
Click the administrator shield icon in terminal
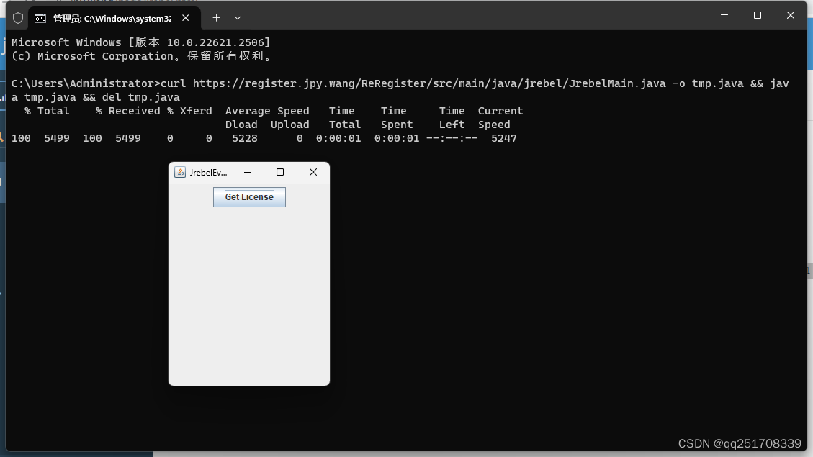[x=18, y=17]
